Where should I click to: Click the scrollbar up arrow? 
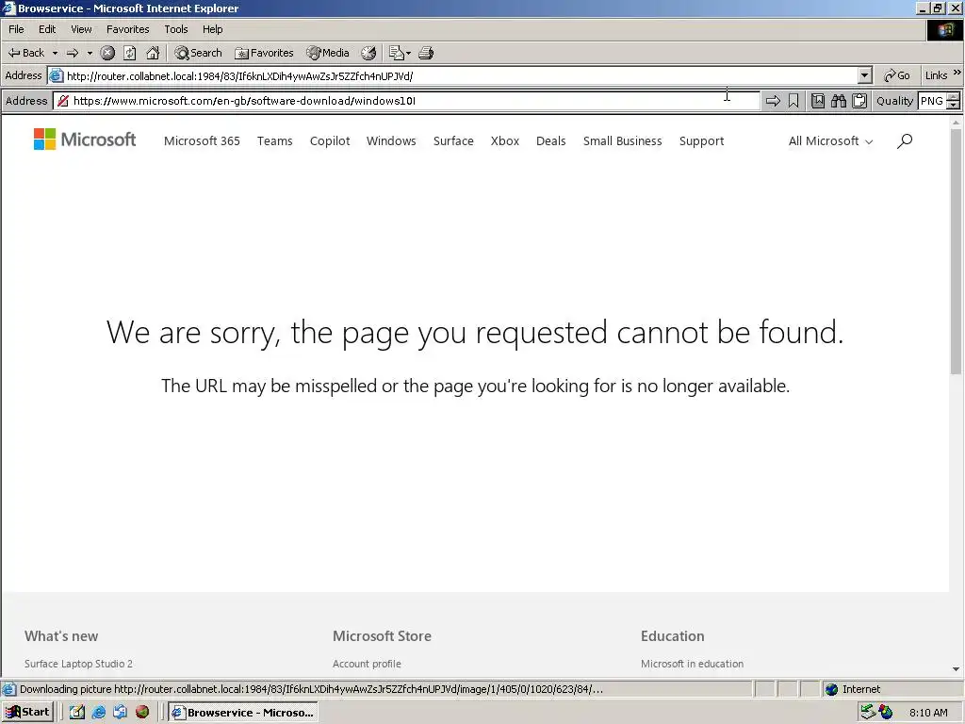956,123
